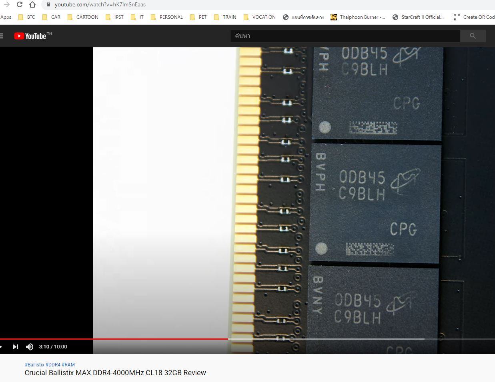Click the browser forward arrow

6,4
